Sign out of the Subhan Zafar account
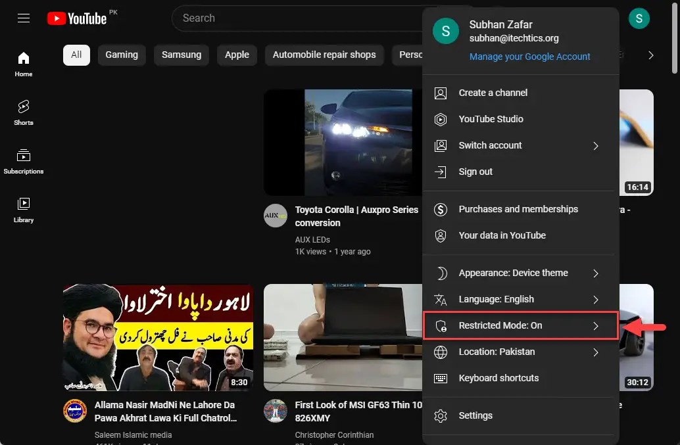 pos(475,172)
